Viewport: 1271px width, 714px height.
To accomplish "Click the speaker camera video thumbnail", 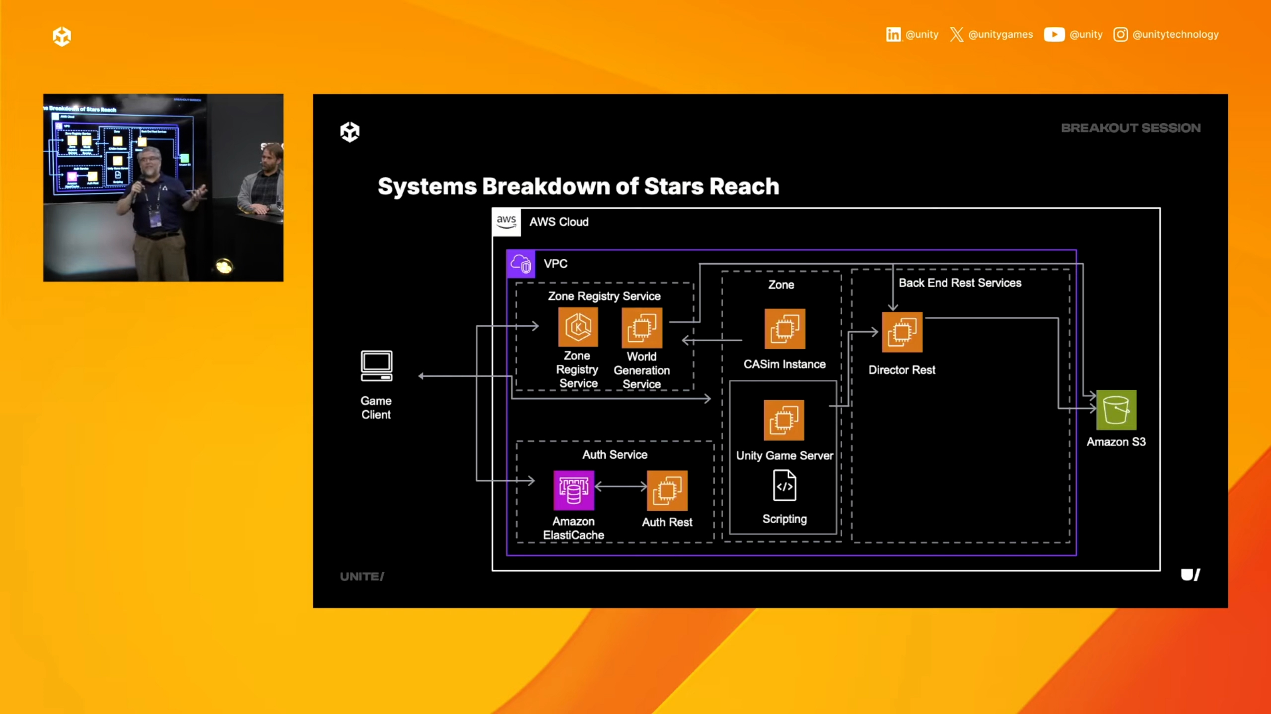I will click(x=163, y=187).
